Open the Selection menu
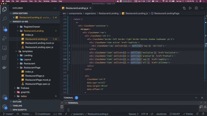207x116 pixels. pyautogui.click(x=24, y=1)
